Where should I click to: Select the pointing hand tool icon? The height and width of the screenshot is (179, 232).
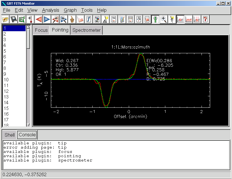(x=72, y=19)
